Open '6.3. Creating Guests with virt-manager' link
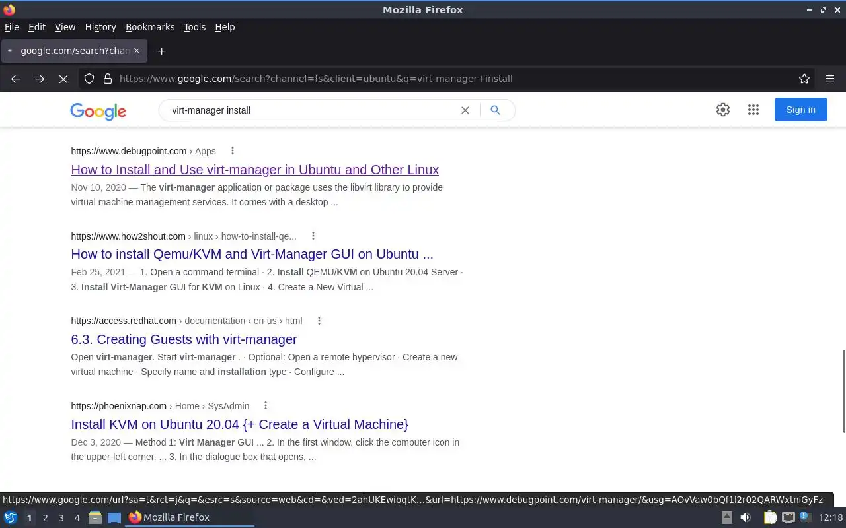The image size is (846, 528). point(184,339)
